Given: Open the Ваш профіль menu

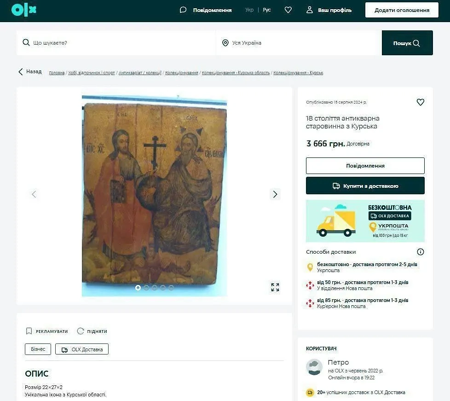Looking at the screenshot, I should tap(328, 9).
